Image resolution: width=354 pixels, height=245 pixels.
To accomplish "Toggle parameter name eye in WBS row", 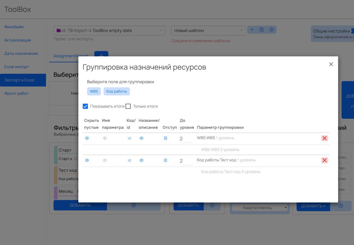I will (105, 138).
